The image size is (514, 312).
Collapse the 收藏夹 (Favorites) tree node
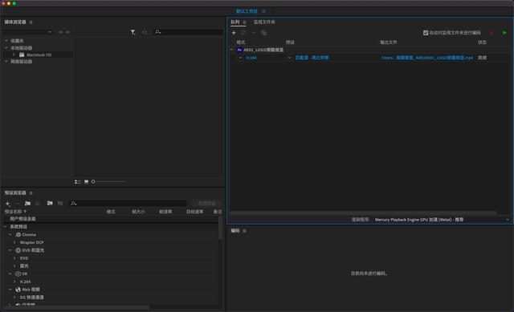[x=6, y=41]
